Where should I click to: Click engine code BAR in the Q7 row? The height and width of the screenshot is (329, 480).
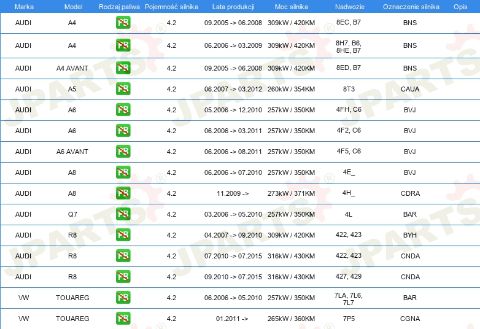pyautogui.click(x=410, y=214)
